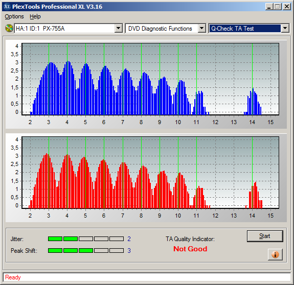Click the orange info icon button
Screen dimensions: 294x285
[x=275, y=254]
